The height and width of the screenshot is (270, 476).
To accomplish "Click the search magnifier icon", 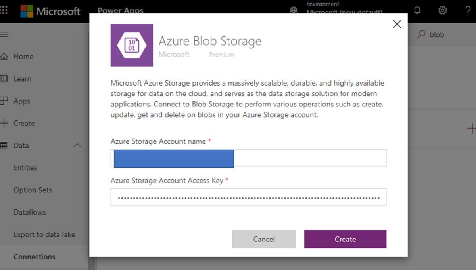I will click(421, 35).
